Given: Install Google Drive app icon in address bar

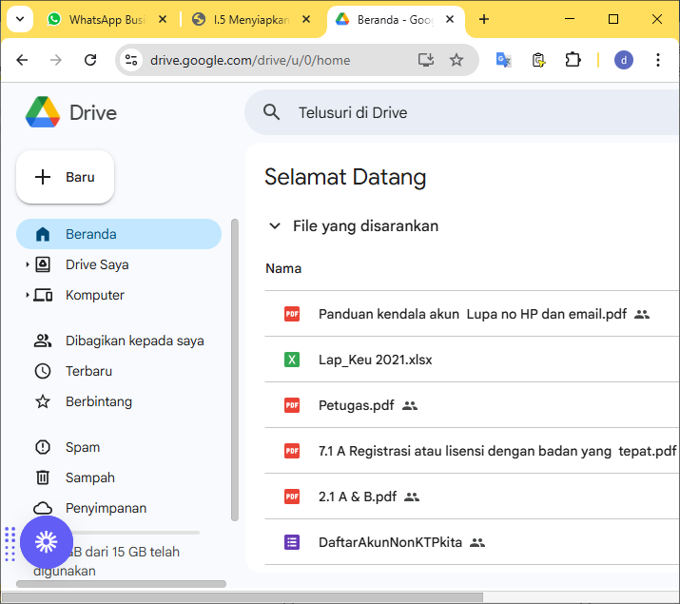Looking at the screenshot, I should (x=426, y=60).
